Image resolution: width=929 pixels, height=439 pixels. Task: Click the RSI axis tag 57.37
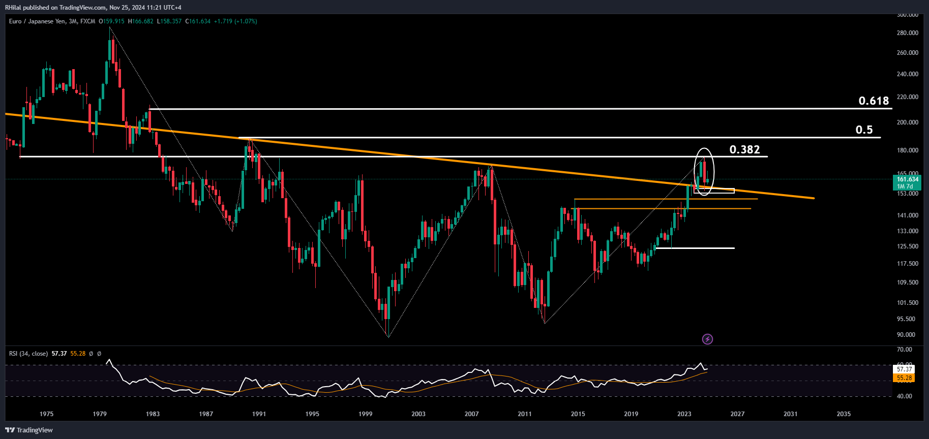coord(904,369)
